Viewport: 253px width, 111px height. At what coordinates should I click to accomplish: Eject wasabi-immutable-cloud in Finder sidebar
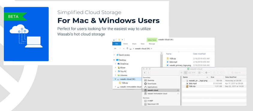pyautogui.click(x=178, y=93)
